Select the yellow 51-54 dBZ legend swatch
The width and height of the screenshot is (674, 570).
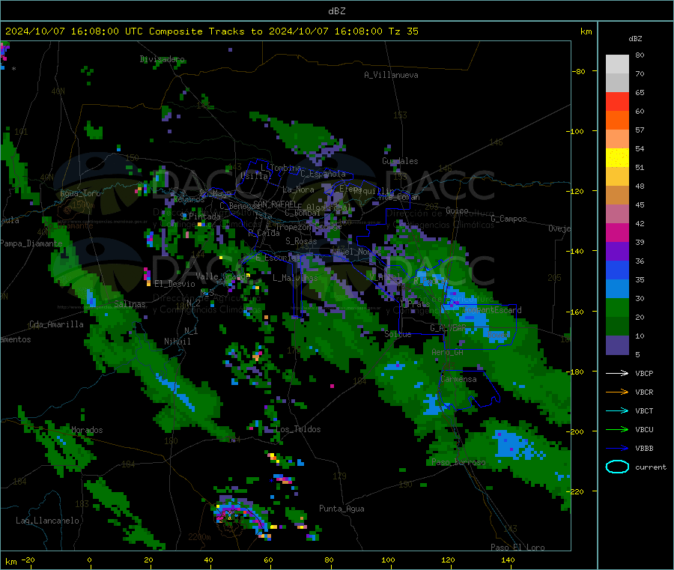617,158
